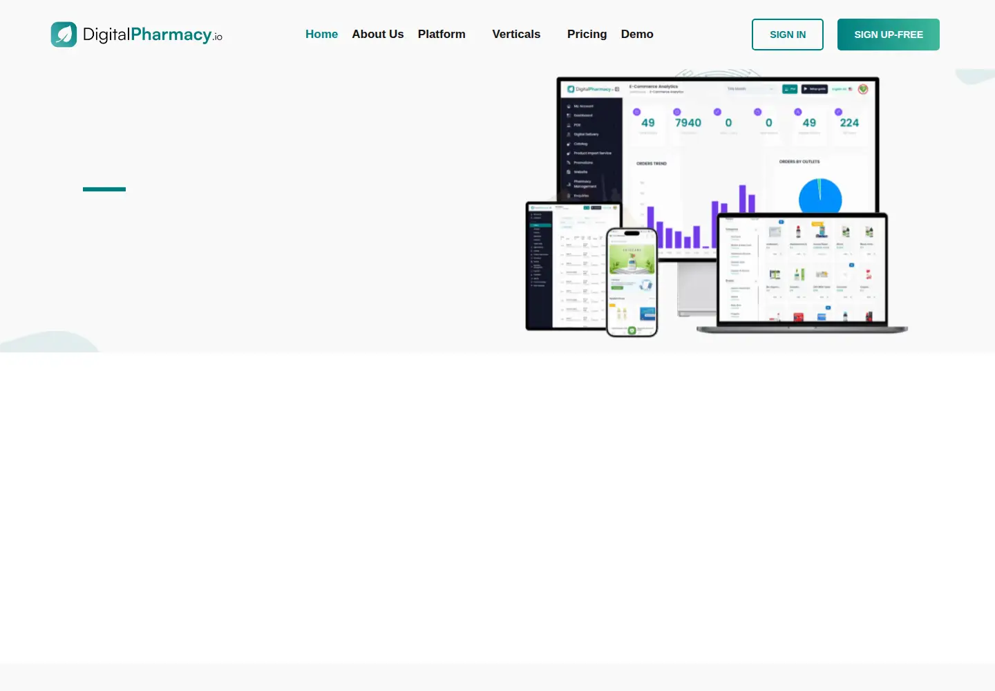Click the SIGN IN button

coord(788,35)
